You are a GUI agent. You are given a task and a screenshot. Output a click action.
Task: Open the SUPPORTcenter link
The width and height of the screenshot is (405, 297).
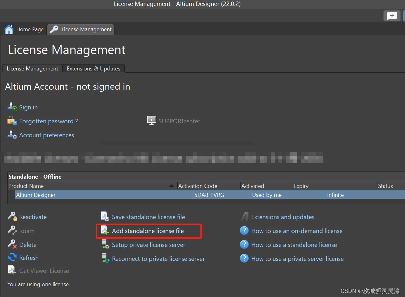point(179,121)
